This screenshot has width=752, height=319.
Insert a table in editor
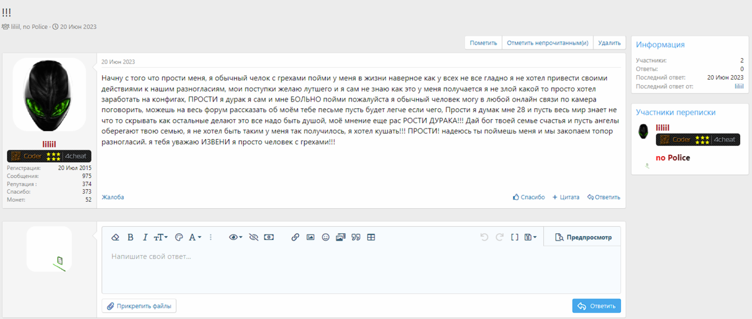click(371, 238)
